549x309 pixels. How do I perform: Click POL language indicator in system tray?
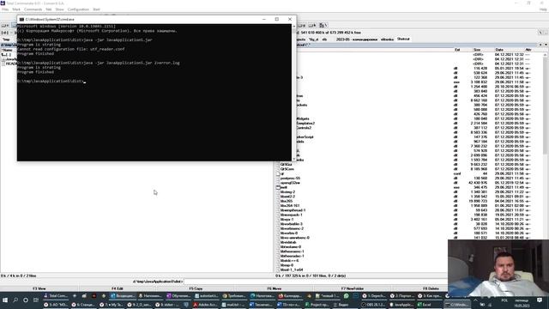pyautogui.click(x=504, y=300)
